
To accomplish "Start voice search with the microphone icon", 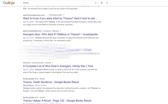I will coord(102,3).
